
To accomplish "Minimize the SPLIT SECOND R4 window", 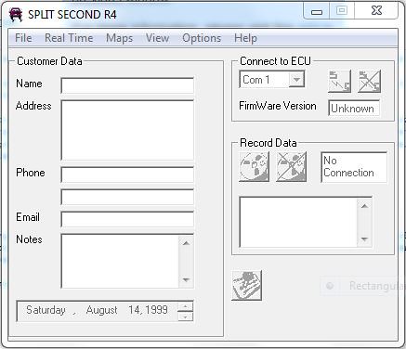I will click(317, 11).
